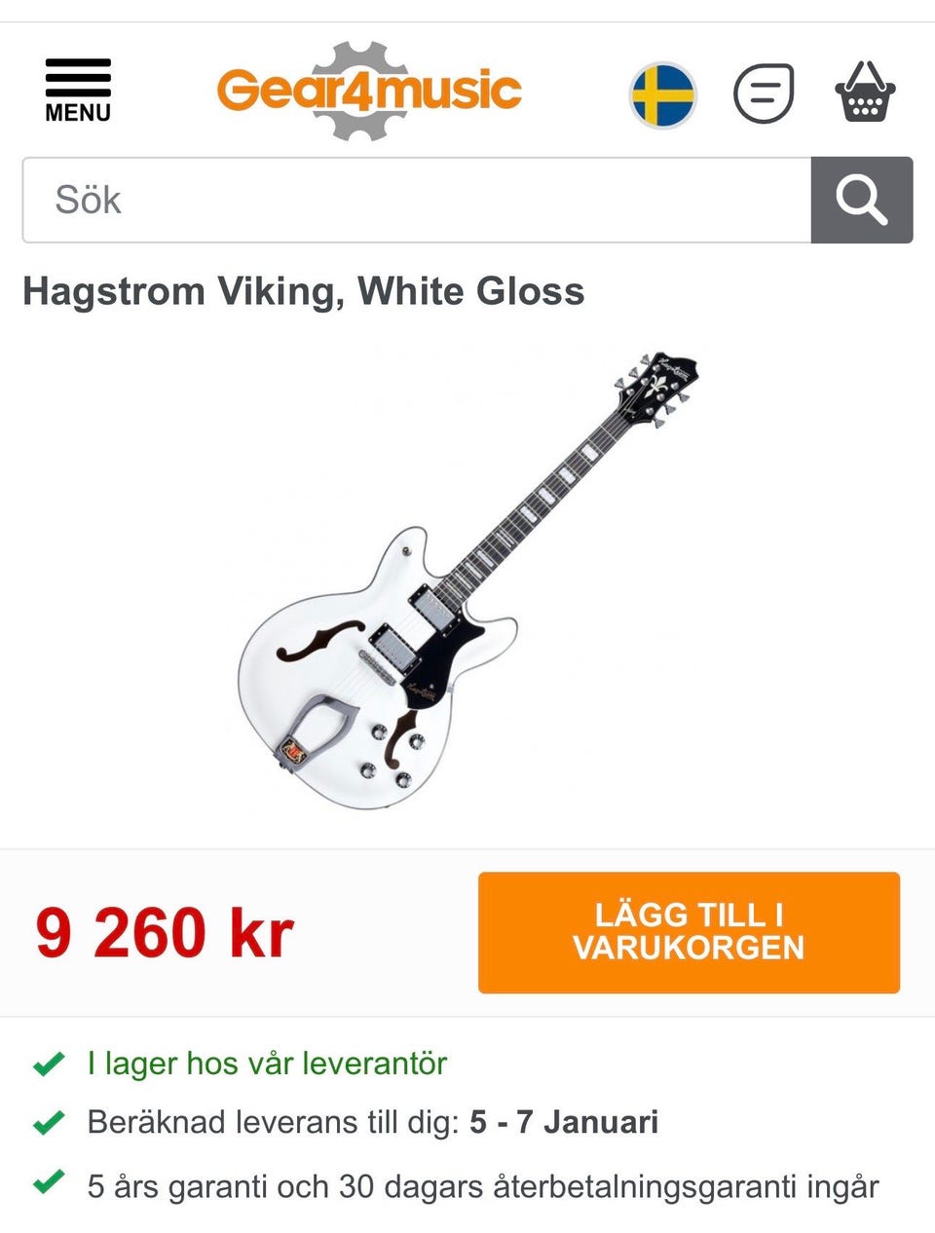The height and width of the screenshot is (1233, 935).
Task: Select the Beräknad leverans till dig text
Action: (x=273, y=1122)
